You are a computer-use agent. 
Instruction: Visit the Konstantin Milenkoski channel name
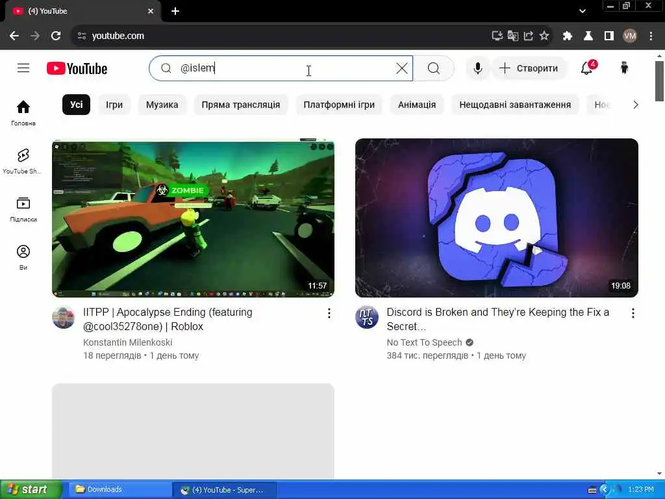click(x=128, y=342)
